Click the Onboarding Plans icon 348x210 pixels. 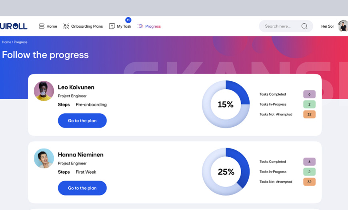(66, 26)
